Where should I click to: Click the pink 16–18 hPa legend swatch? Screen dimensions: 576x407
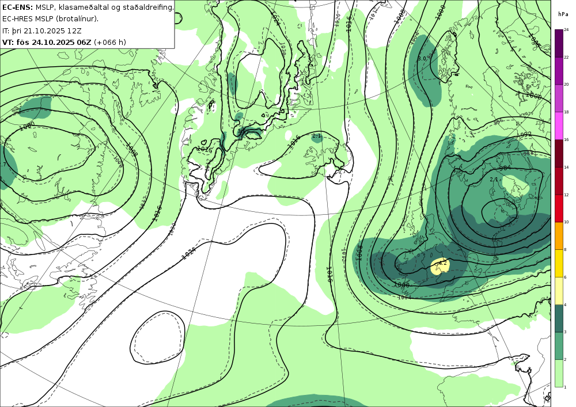559,125
